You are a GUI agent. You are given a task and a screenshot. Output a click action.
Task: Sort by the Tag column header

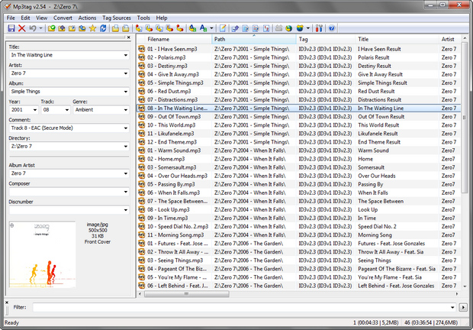326,39
